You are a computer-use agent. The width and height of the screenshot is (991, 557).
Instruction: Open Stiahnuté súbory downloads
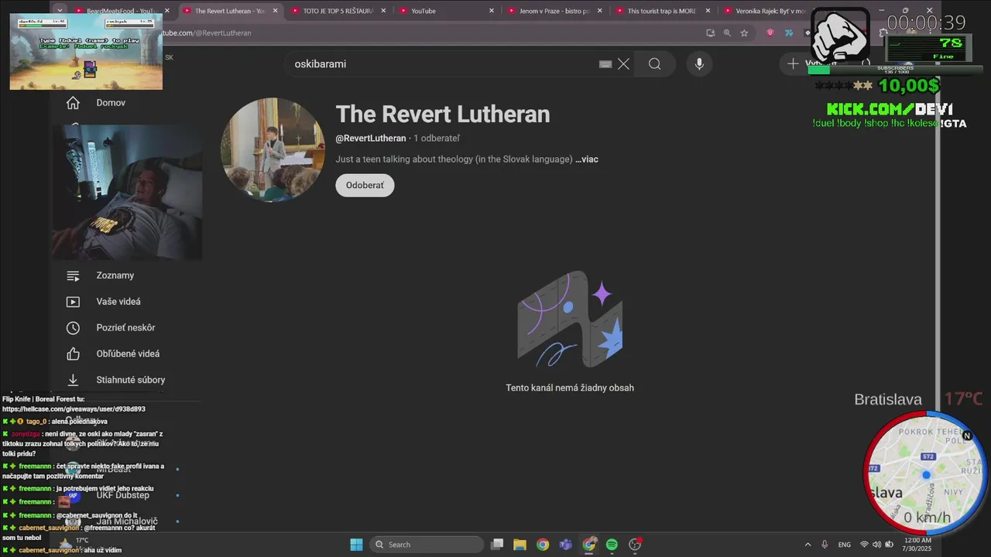[130, 380]
